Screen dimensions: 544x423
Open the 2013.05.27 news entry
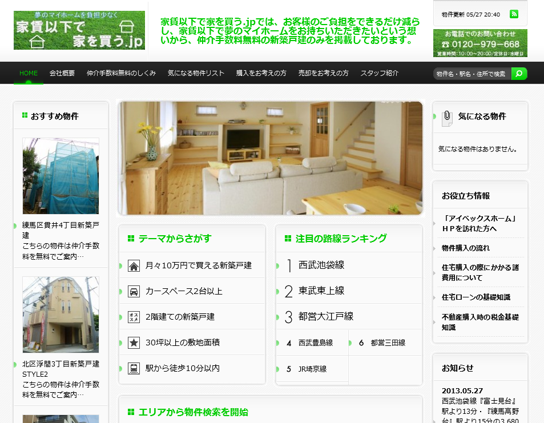480,405
